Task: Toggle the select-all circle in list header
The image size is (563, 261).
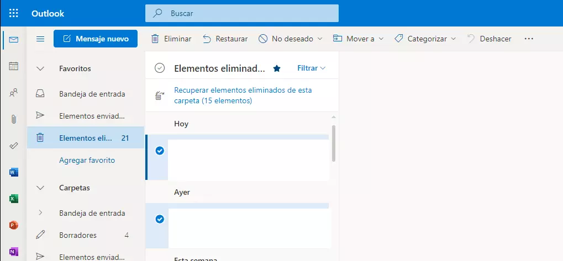Action: (160, 68)
